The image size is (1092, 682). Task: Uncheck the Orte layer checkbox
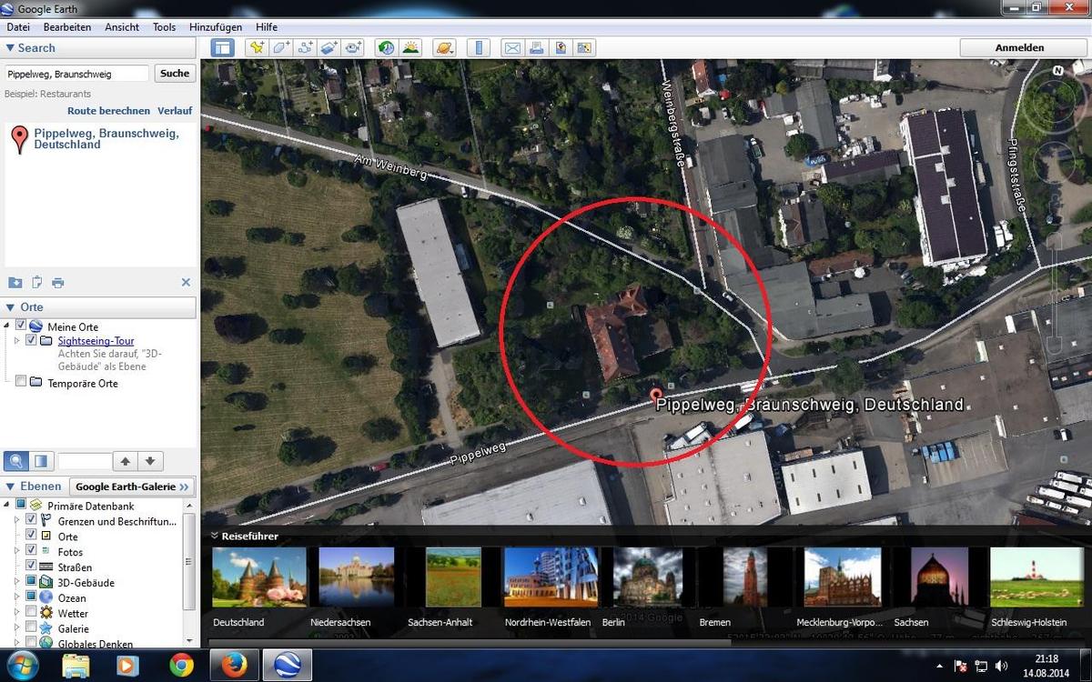coord(31,536)
